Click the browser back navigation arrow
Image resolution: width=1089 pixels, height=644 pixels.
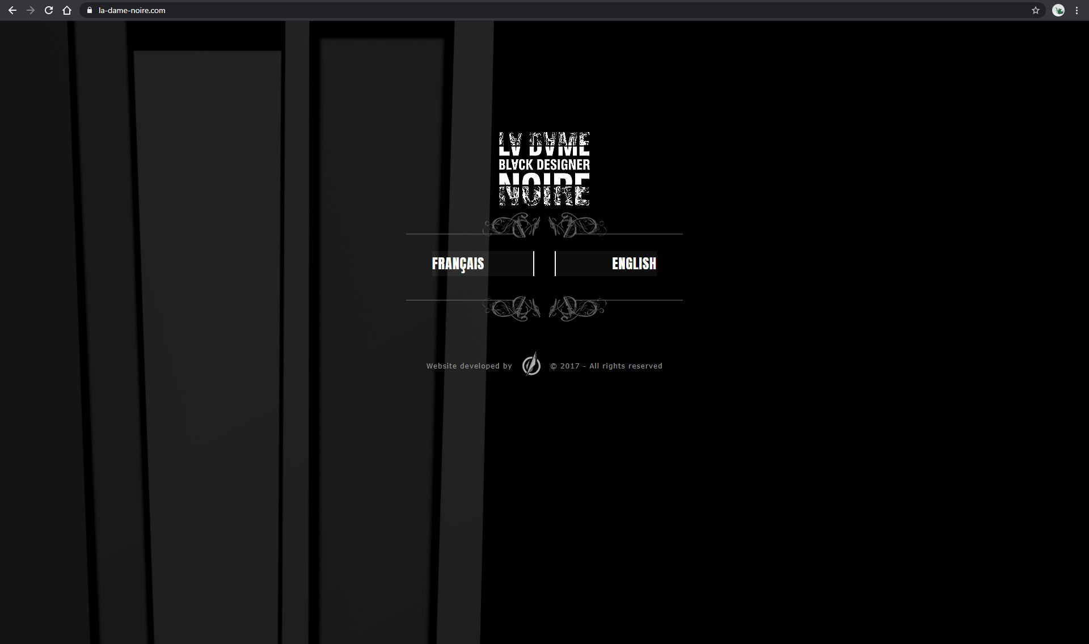[12, 10]
